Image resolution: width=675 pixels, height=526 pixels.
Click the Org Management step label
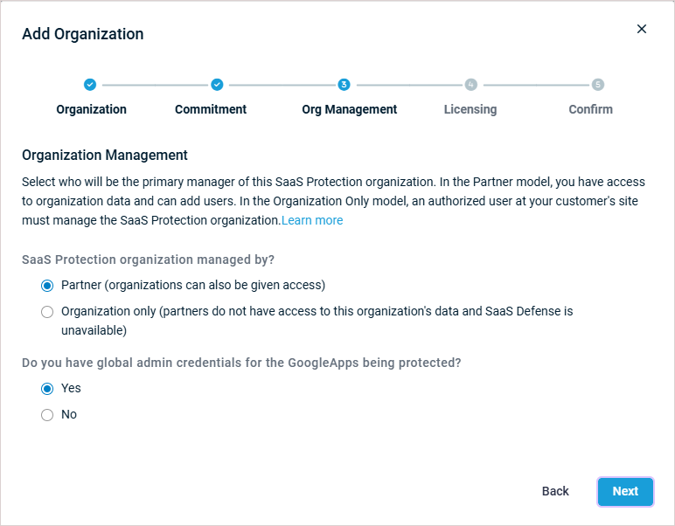tap(349, 109)
